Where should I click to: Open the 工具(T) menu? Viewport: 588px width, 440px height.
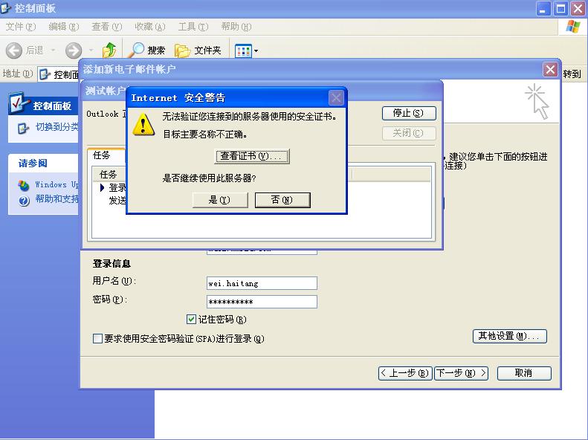(x=192, y=27)
